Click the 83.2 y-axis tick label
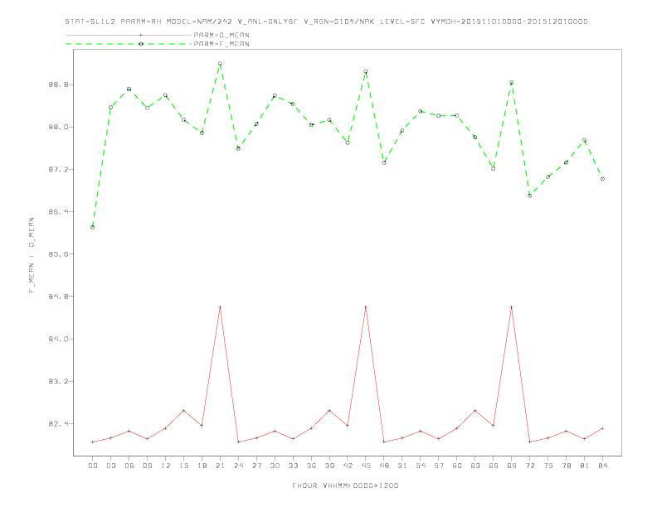The width and height of the screenshot is (657, 507). tap(58, 382)
